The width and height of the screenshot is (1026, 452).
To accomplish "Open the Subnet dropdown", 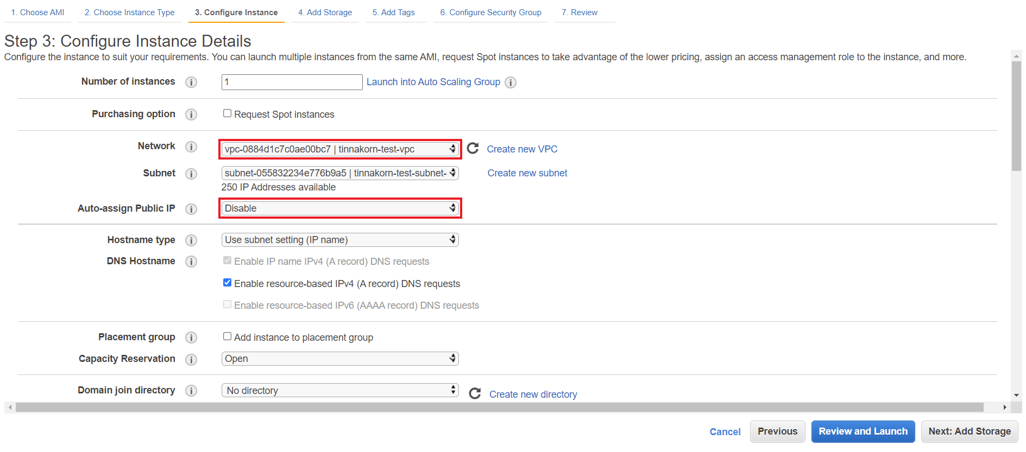I will click(340, 173).
